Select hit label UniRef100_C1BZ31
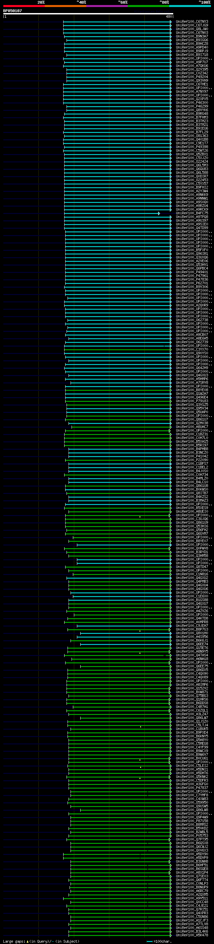The width and height of the screenshot is (214, 944). pos(192,434)
